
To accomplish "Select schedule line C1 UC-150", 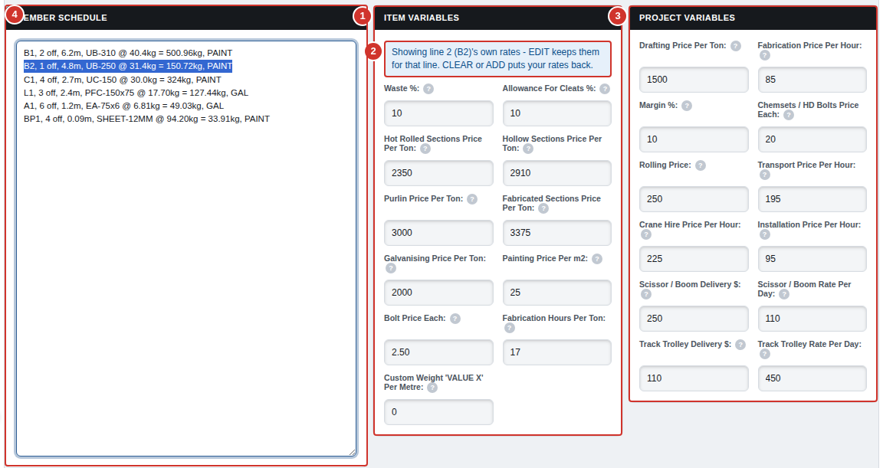I will 122,80.
